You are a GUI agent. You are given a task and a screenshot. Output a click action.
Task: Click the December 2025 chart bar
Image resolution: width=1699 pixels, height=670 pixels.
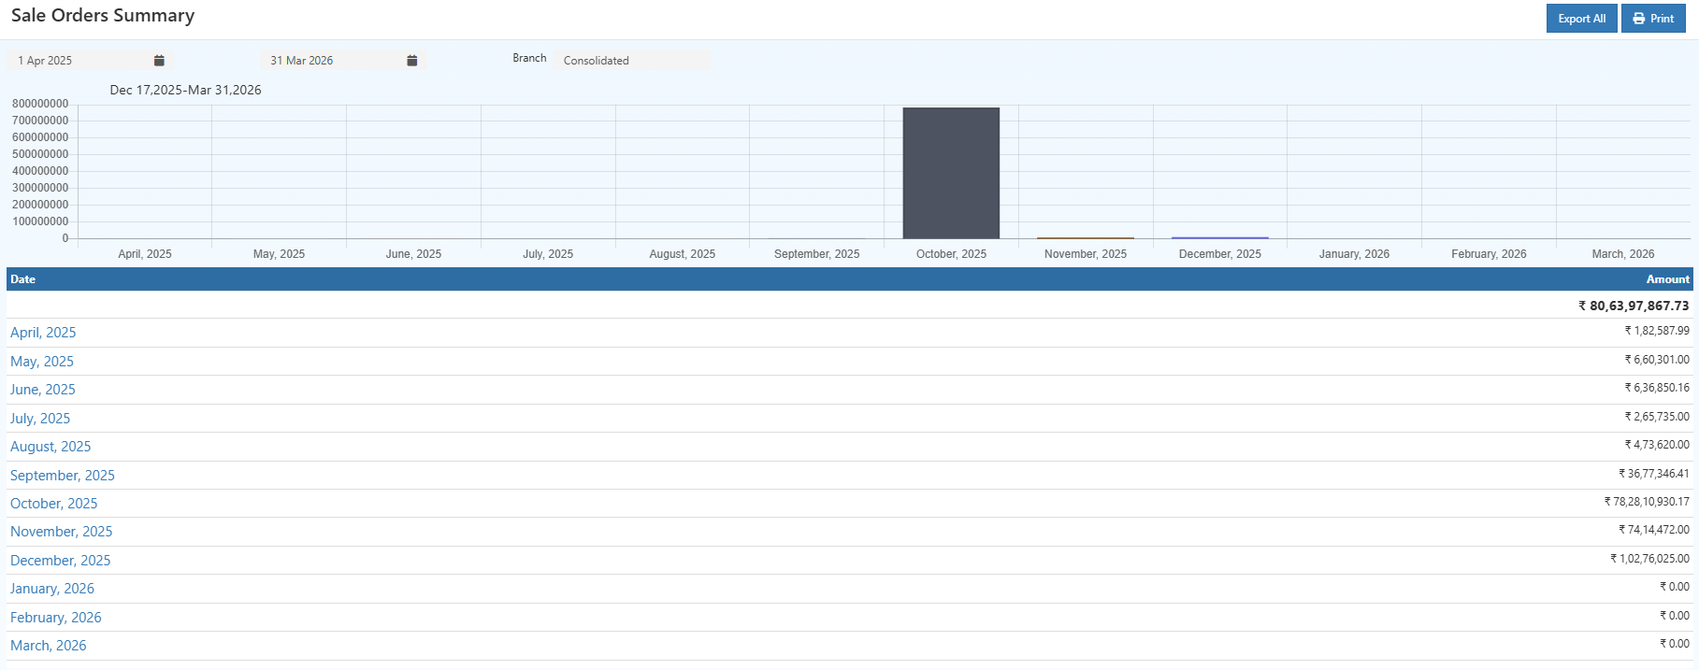[x=1220, y=238]
